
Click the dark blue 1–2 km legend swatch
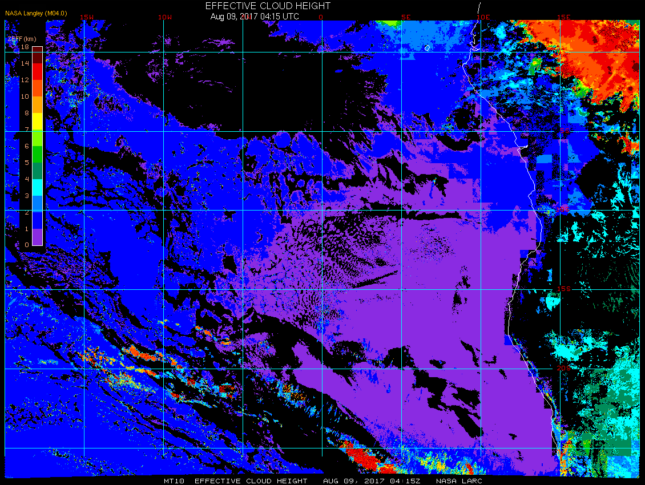pos(38,220)
